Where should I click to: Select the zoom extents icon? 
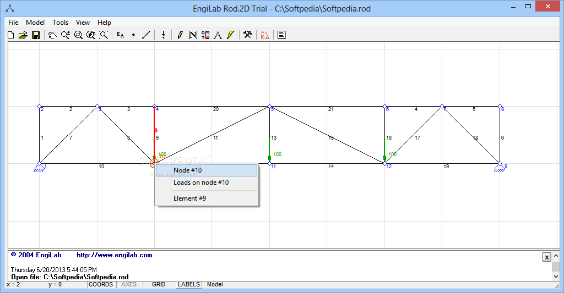pos(104,35)
